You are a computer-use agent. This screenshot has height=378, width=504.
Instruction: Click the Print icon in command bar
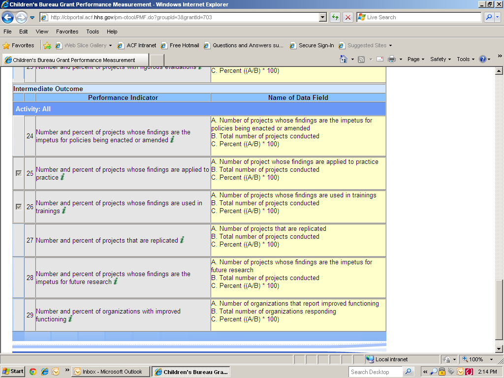tap(392, 59)
